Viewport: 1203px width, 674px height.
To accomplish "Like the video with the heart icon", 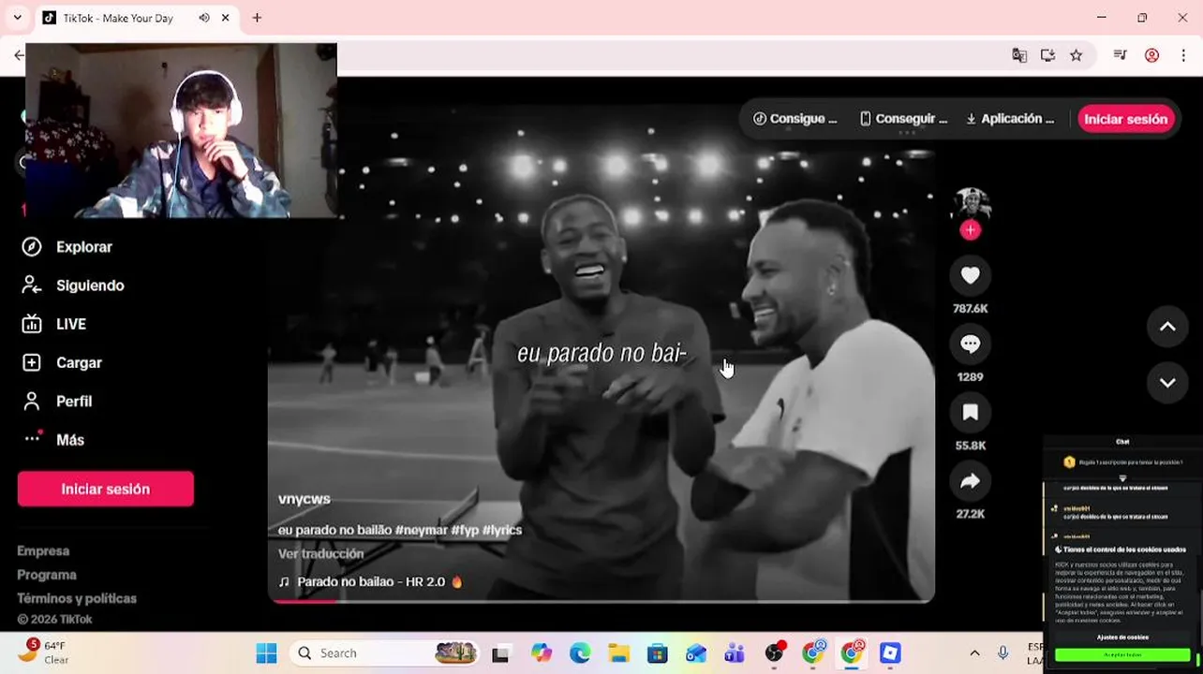I will click(970, 275).
